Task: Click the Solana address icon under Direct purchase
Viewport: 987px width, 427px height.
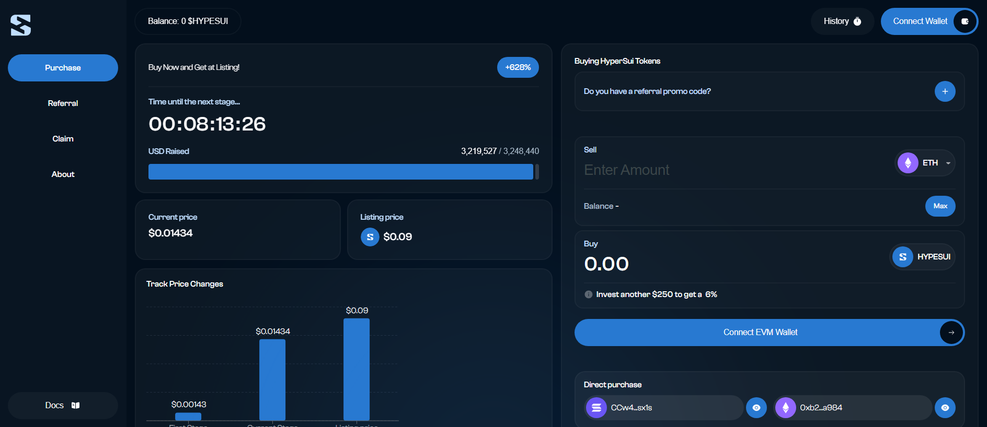Action: coord(596,408)
